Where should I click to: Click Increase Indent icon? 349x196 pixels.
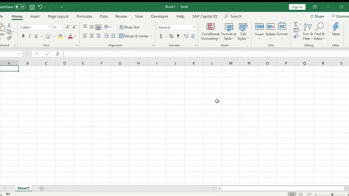pyautogui.click(x=113, y=36)
